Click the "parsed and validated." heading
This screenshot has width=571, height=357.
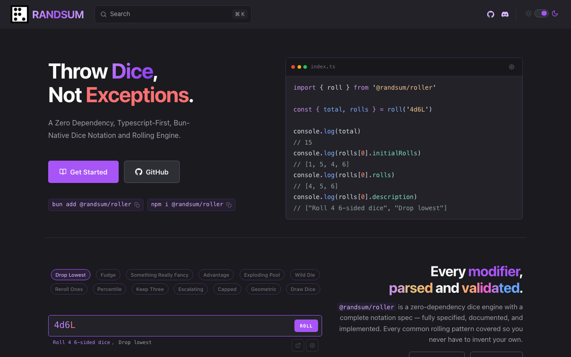455,288
